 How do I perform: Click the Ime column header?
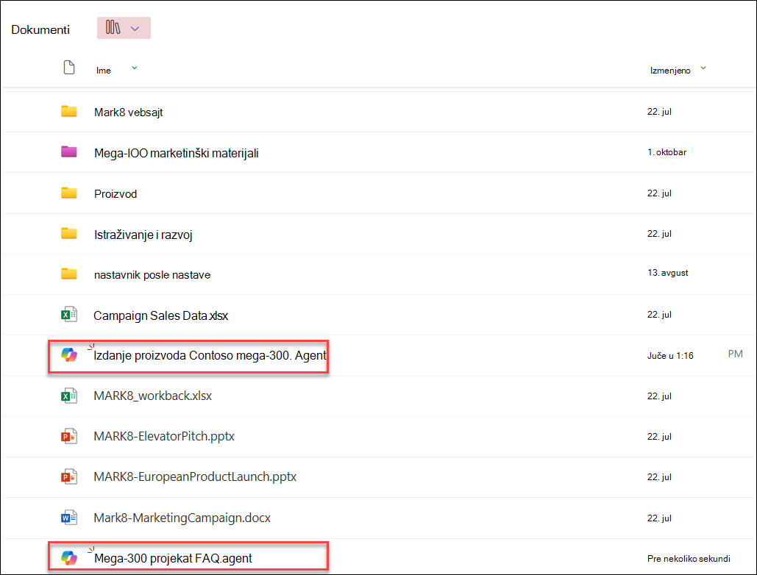pos(103,71)
